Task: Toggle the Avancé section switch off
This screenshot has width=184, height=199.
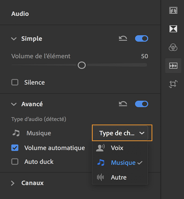Action: point(141,104)
